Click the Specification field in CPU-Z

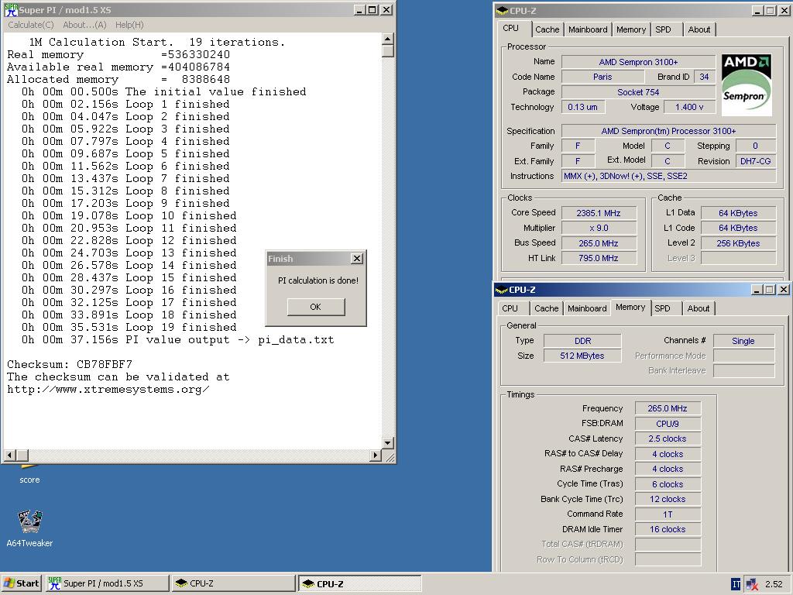(668, 131)
